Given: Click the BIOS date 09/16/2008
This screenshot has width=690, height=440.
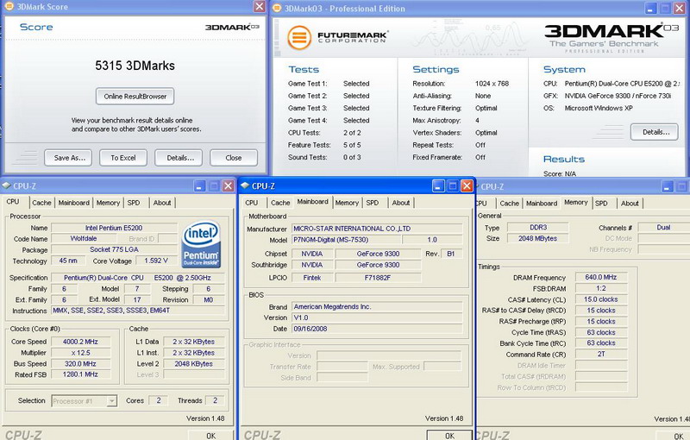Looking at the screenshot, I should [378, 329].
